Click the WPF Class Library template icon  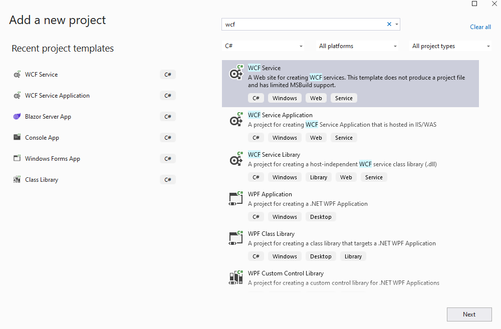236,238
